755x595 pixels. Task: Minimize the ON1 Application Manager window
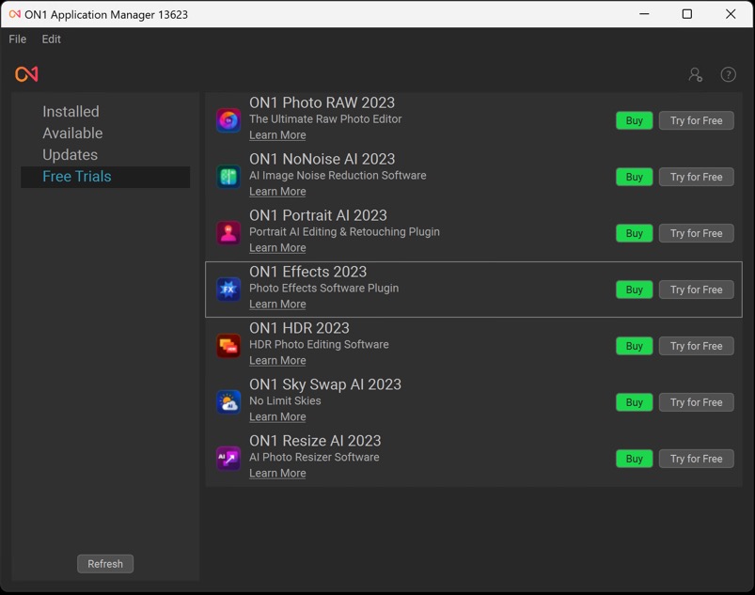644,14
